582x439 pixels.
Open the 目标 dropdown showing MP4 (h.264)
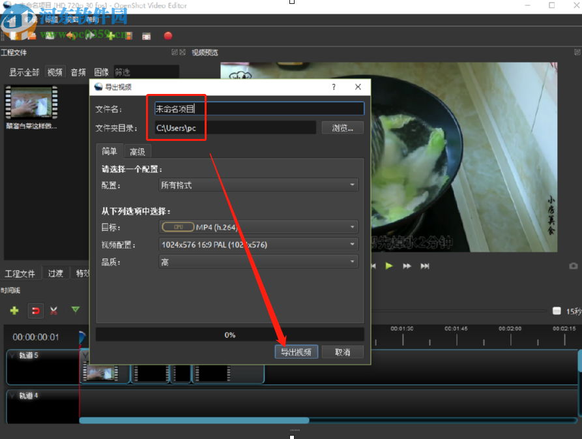click(258, 227)
